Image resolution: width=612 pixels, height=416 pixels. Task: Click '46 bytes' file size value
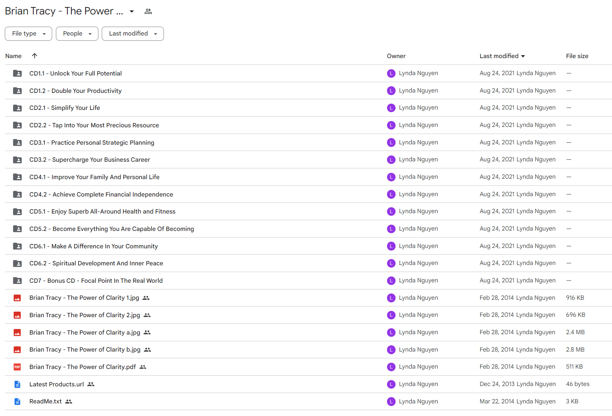pos(578,384)
